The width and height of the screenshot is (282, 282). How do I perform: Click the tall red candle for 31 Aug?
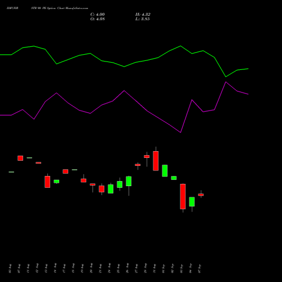tap(156, 161)
